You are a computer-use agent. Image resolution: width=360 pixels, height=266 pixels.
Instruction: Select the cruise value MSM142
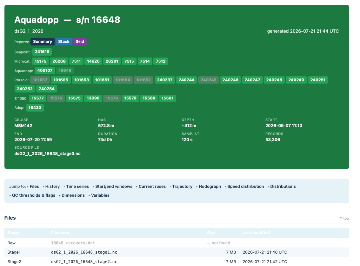point(23,126)
